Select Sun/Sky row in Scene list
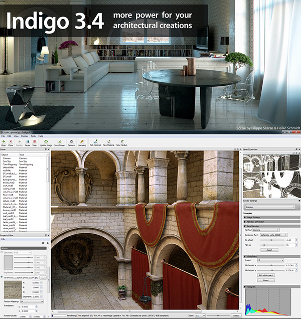Image resolution: width=301 pixels, height=319 pixels. 25,162
